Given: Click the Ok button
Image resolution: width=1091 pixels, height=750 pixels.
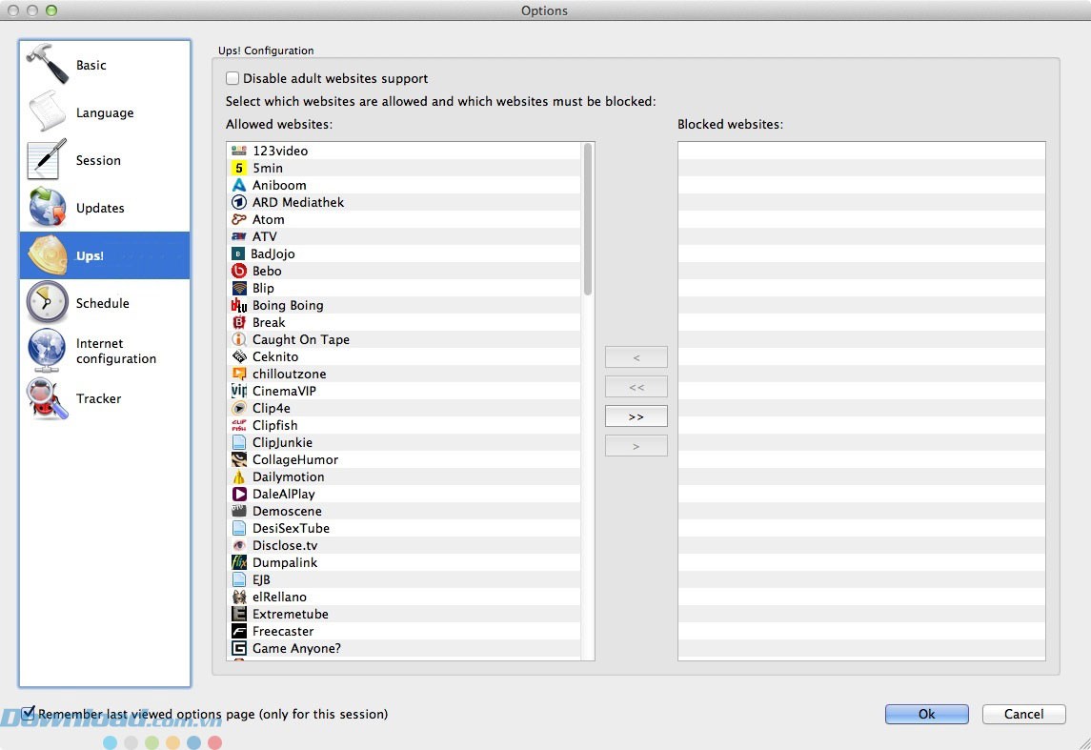Looking at the screenshot, I should coord(926,714).
